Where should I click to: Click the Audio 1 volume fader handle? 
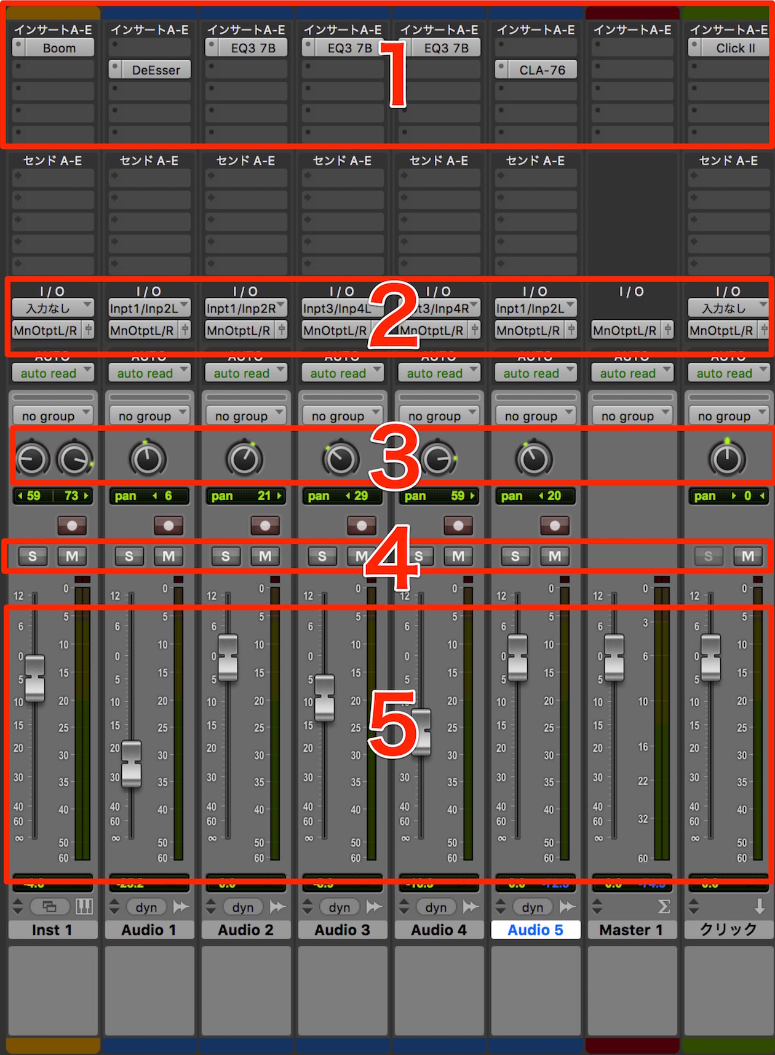coord(131,764)
